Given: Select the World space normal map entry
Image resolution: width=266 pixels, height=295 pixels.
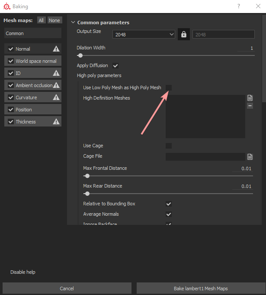Looking at the screenshot, I should pos(36,61).
